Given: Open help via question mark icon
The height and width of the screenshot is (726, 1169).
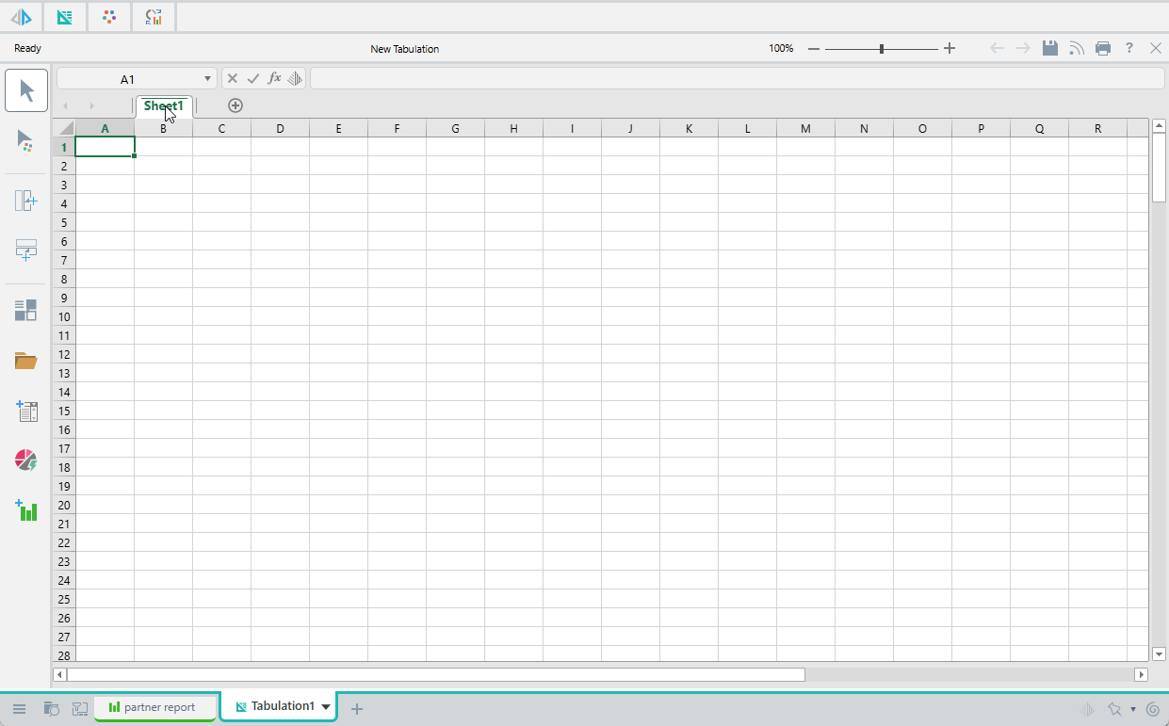Looking at the screenshot, I should 1129,48.
